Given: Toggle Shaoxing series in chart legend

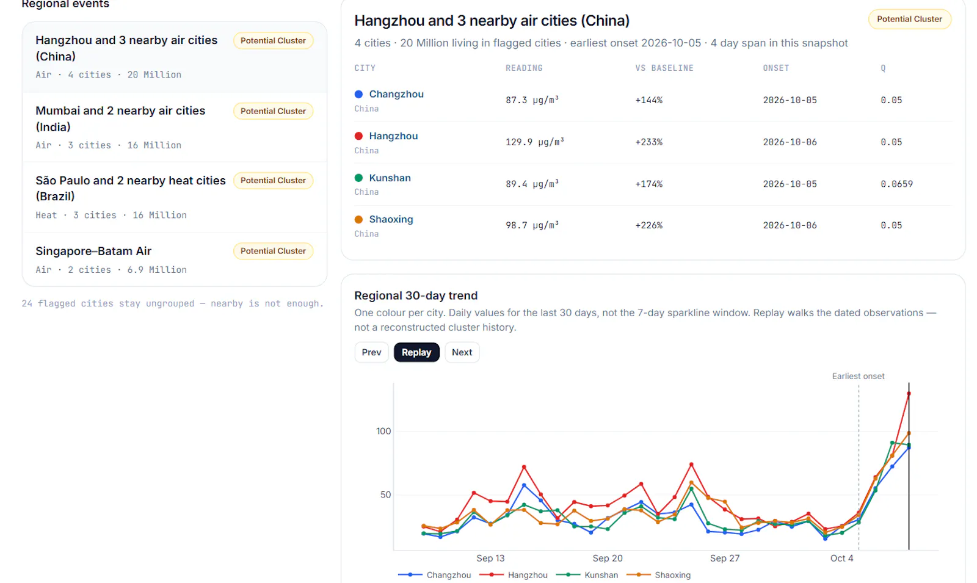Looking at the screenshot, I should click(658, 575).
